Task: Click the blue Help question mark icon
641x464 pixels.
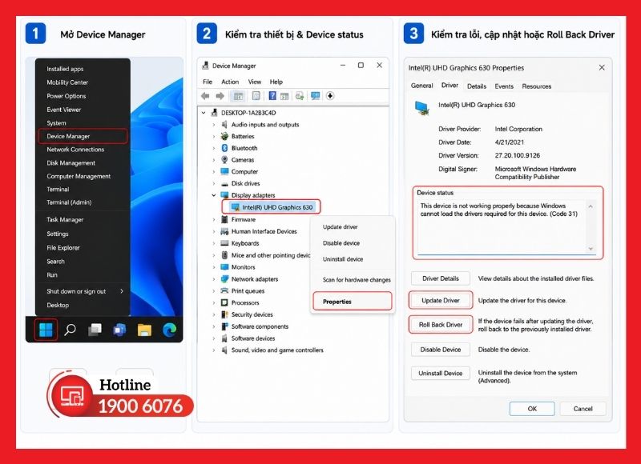Action: point(272,96)
